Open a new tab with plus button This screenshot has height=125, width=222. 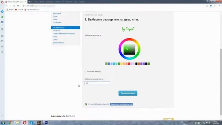coord(29,2)
